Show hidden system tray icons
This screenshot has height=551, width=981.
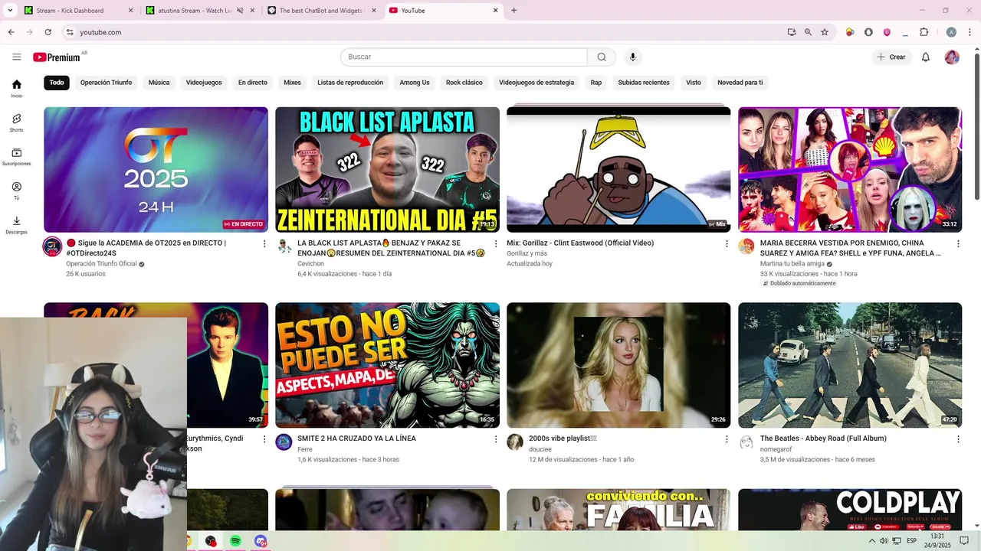click(x=871, y=541)
